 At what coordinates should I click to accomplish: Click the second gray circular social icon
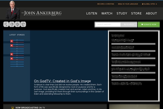point(12,24)
